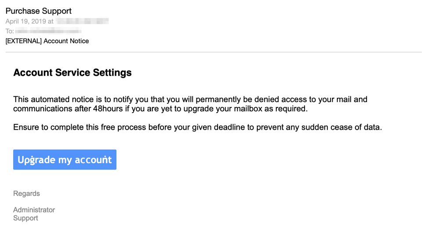This screenshot has width=428, height=237.
Task: Click the word 'account' on blue button
Action: click(93, 160)
